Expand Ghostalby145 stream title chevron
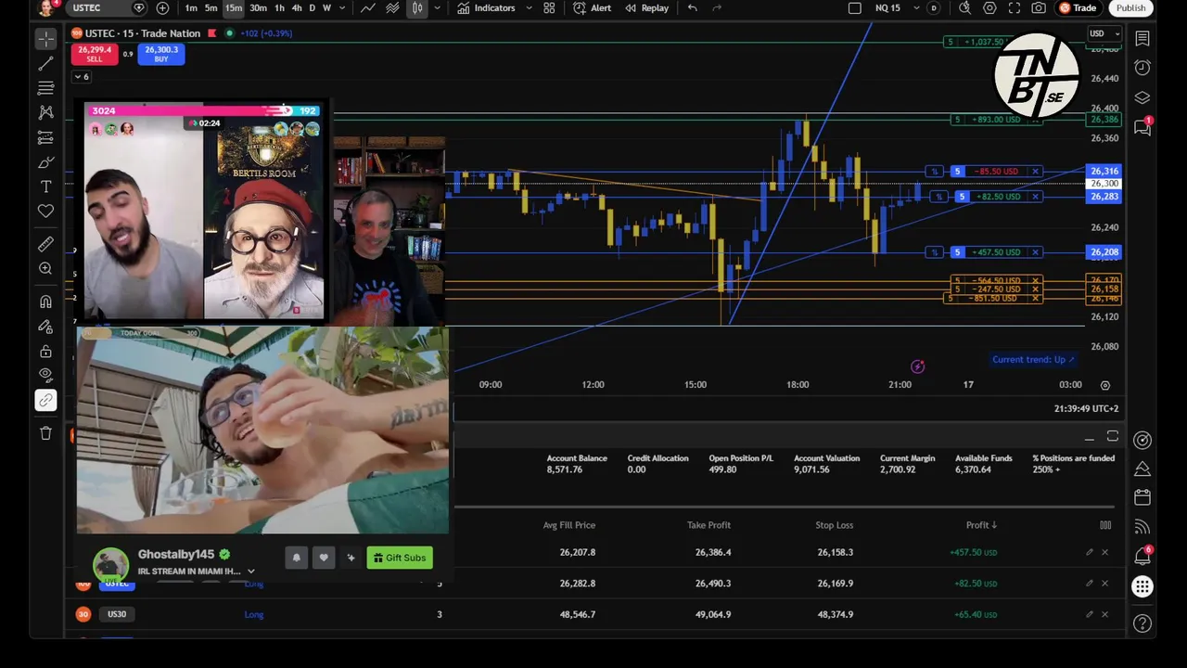Screen dimensions: 1187x668 click(x=250, y=572)
